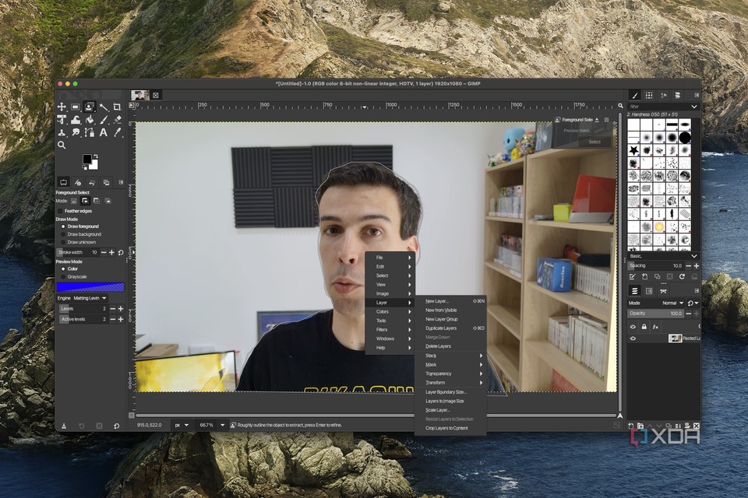Refresh brushes list

pyautogui.click(x=682, y=277)
